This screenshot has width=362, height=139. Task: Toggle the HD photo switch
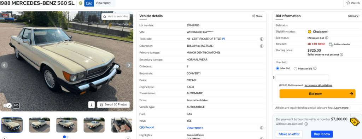click(x=7, y=105)
